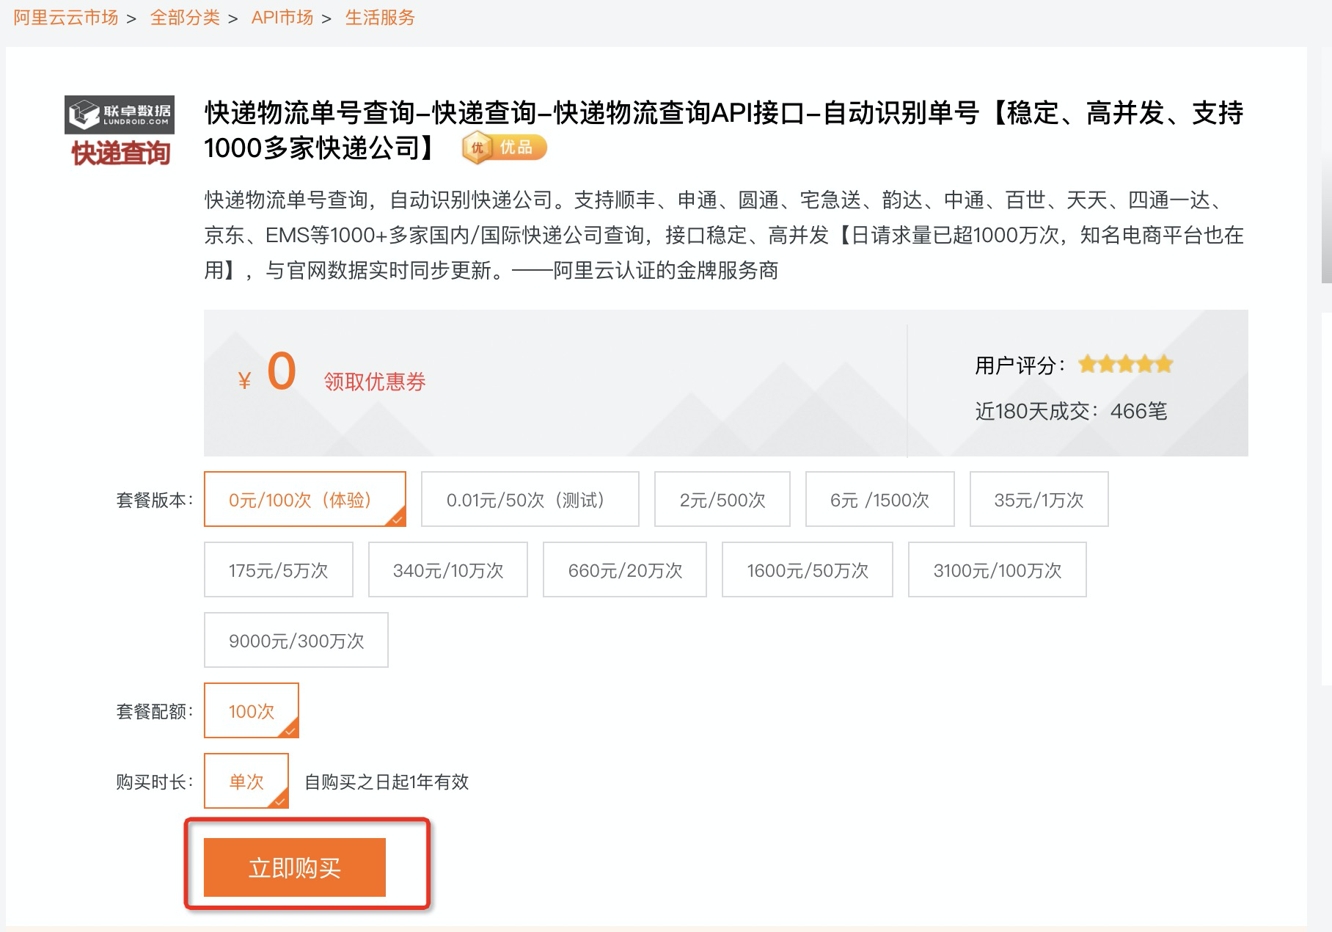The width and height of the screenshot is (1332, 932).
Task: Pick the 35元/1万次 package
Action: (1039, 499)
